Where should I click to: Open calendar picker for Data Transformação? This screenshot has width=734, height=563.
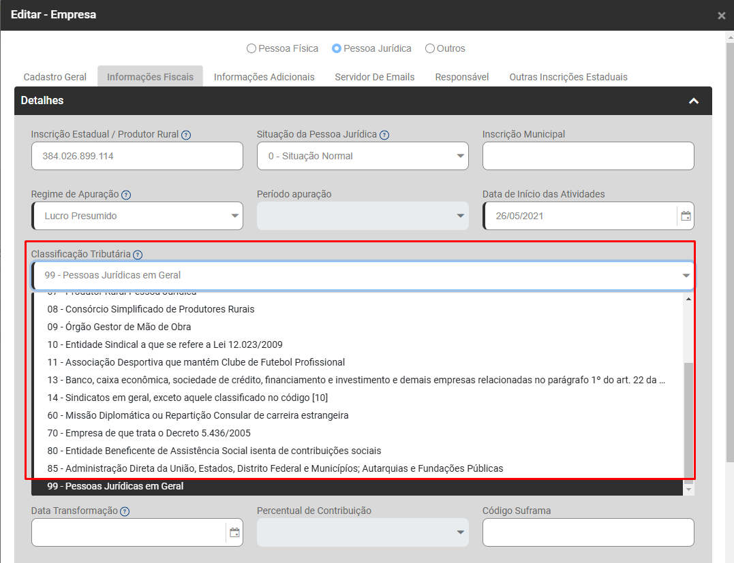click(234, 532)
